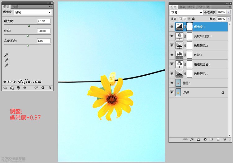This screenshot has height=163, width=233.
Task: Select the white point eyedropper
Action: (x=6, y=65)
